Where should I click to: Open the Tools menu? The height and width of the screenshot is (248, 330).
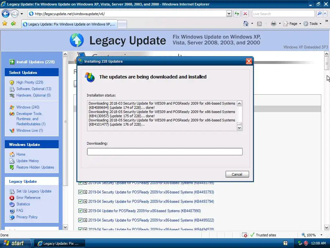click(313, 24)
